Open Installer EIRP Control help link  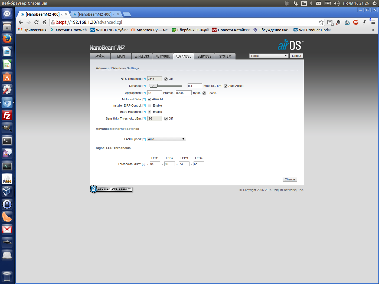[144, 106]
